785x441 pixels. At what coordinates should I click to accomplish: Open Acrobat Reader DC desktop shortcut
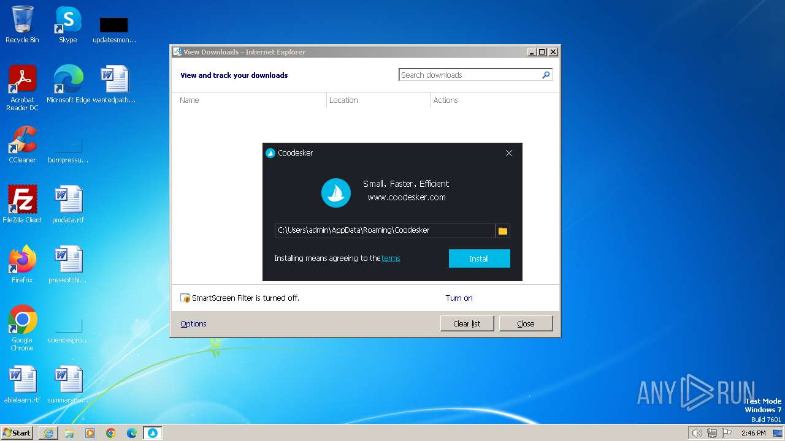pos(22,88)
